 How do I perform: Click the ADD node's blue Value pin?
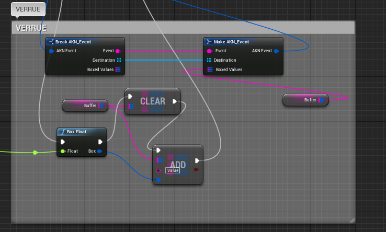coord(158,180)
